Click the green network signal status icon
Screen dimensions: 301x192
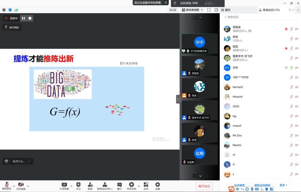pyautogui.click(x=16, y=10)
